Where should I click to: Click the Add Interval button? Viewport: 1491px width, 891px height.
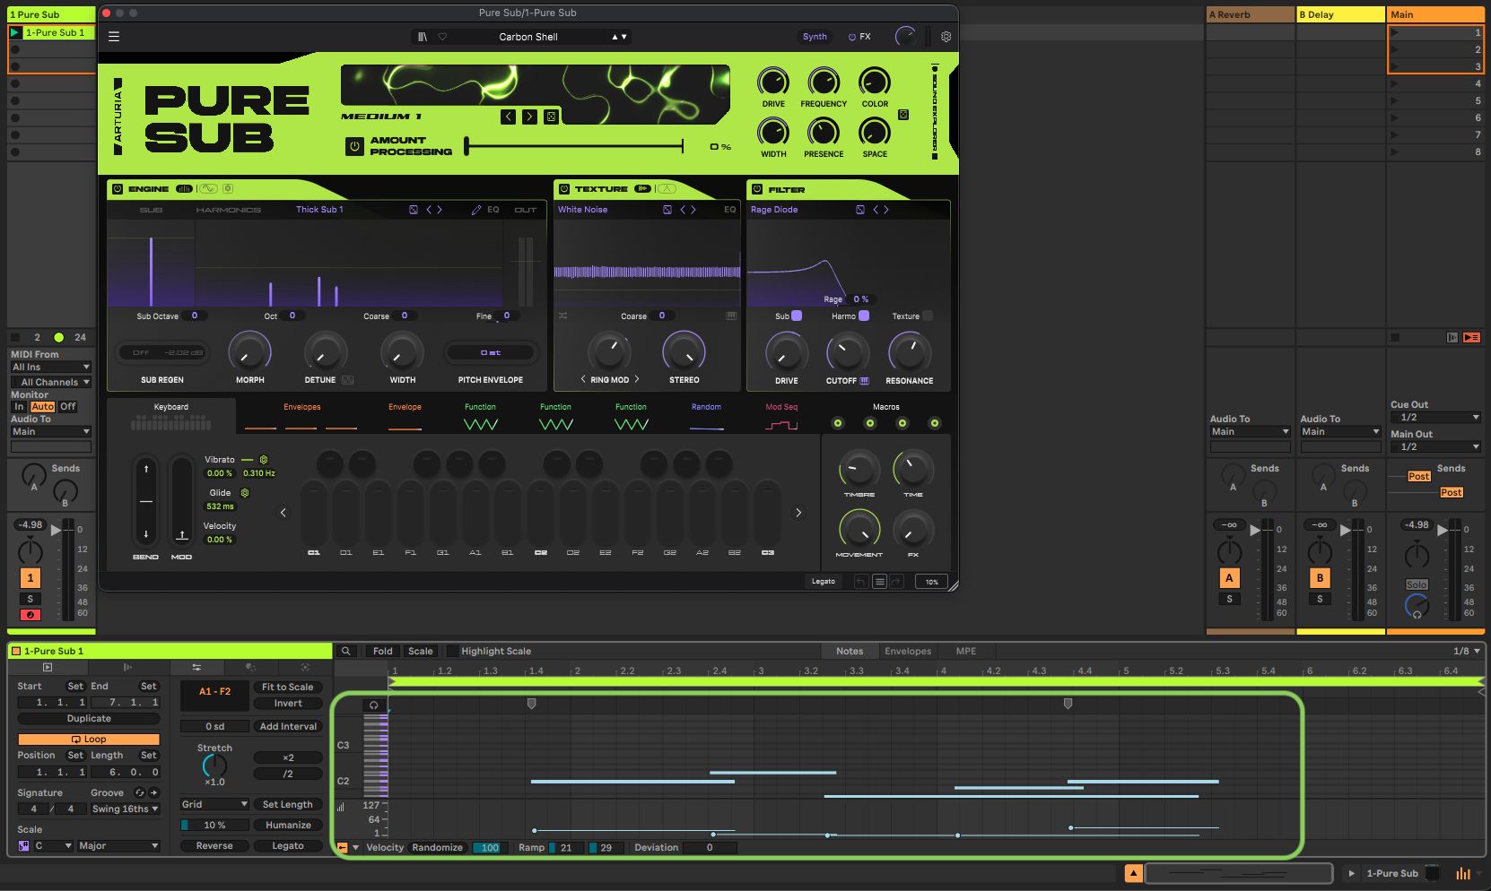pyautogui.click(x=288, y=727)
